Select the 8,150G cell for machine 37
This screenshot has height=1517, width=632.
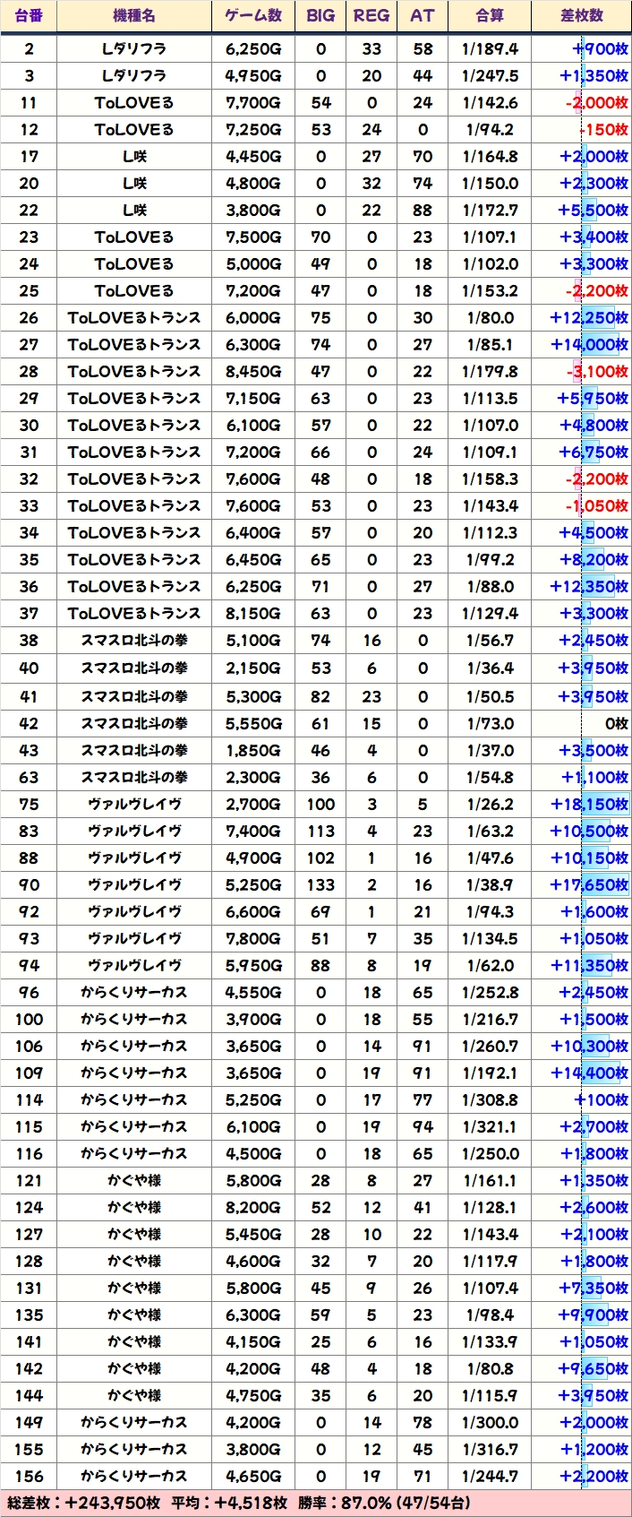pos(253,613)
